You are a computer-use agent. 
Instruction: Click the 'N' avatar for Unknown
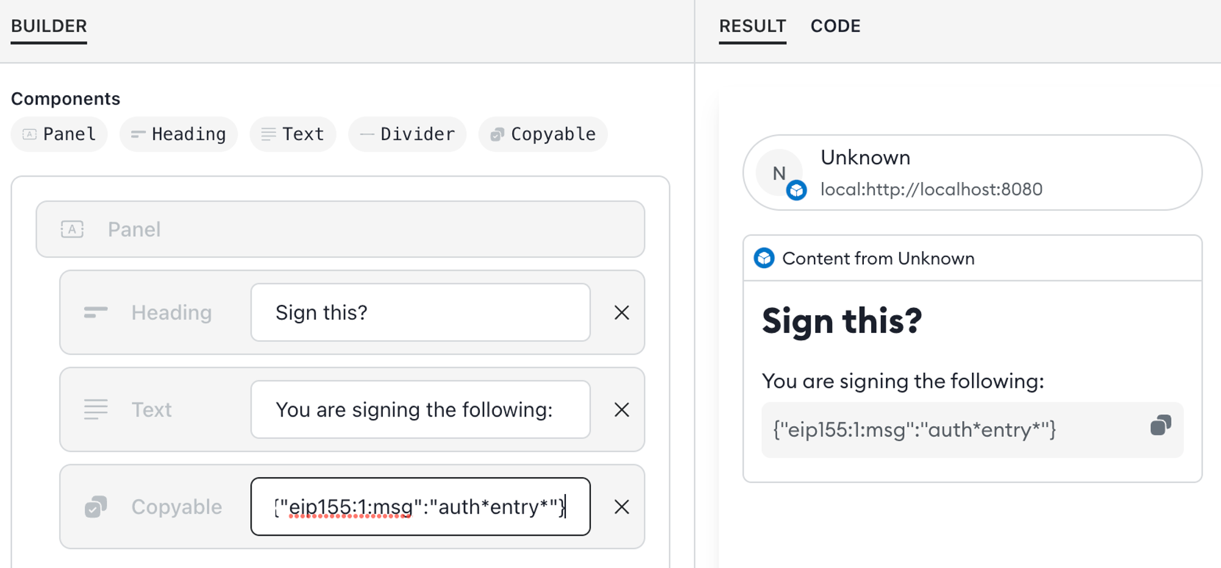pos(779,173)
